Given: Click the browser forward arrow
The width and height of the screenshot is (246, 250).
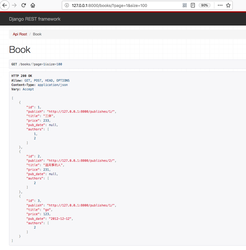Looking at the screenshot, I should (x=14, y=5).
